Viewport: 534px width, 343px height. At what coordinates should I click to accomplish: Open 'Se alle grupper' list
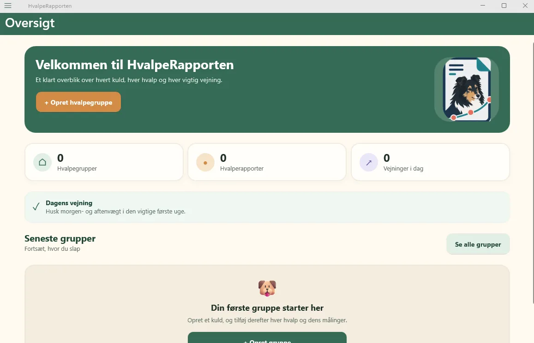click(x=478, y=244)
